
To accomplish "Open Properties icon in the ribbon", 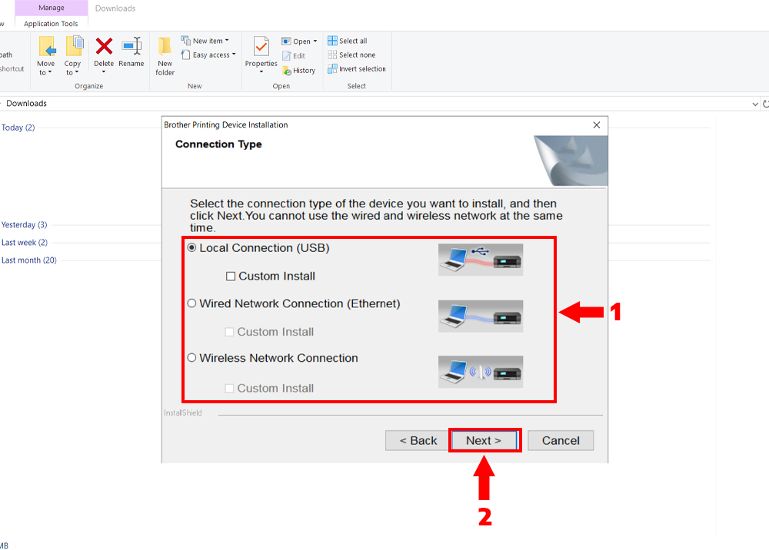I will click(261, 47).
